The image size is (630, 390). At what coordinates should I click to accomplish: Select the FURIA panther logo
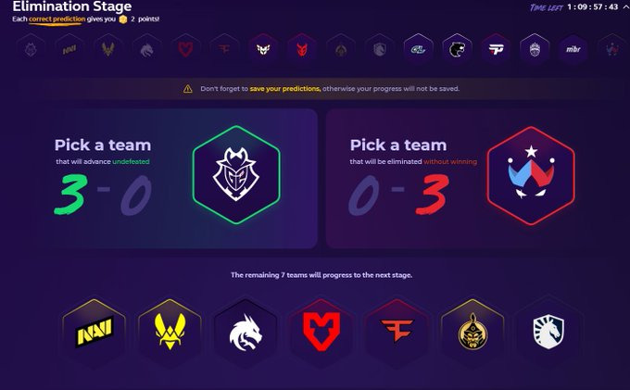click(x=457, y=50)
